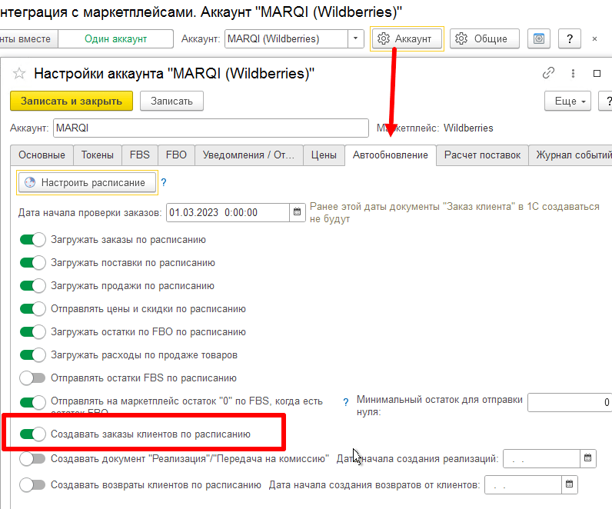Enable Создавать возвраты клиентов по расписанию

coord(32,485)
